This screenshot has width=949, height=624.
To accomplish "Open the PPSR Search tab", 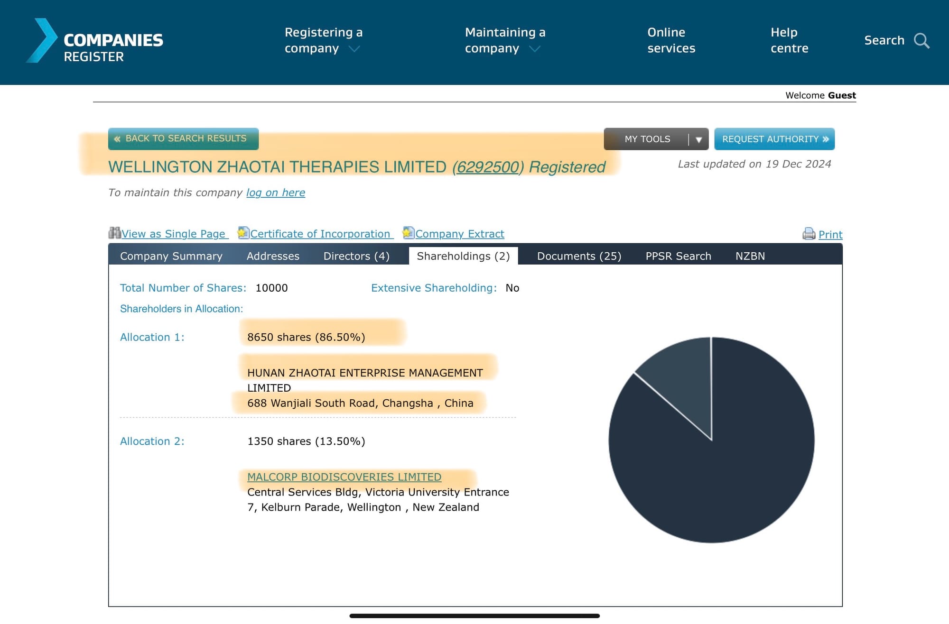I will click(678, 256).
